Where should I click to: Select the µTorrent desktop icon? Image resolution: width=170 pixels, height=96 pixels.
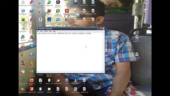[x=23, y=38]
